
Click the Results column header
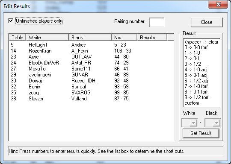(x=152, y=37)
